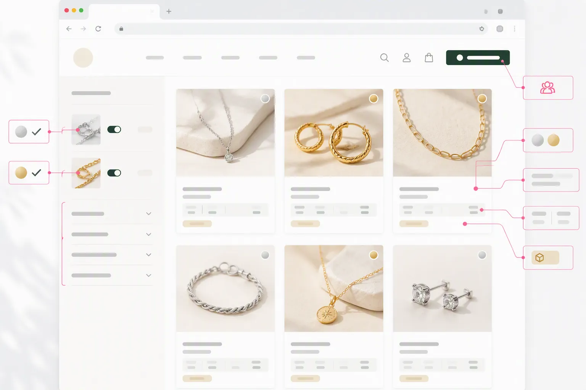Focus the browser address bar field
The image size is (586, 390).
coord(301,29)
